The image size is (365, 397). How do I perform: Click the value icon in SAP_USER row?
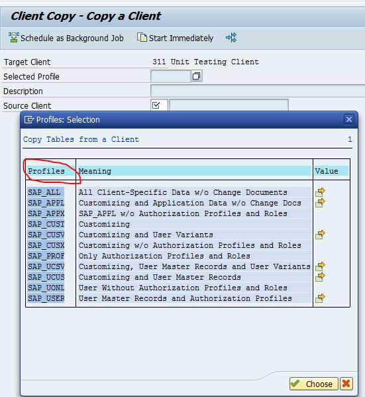(320, 298)
